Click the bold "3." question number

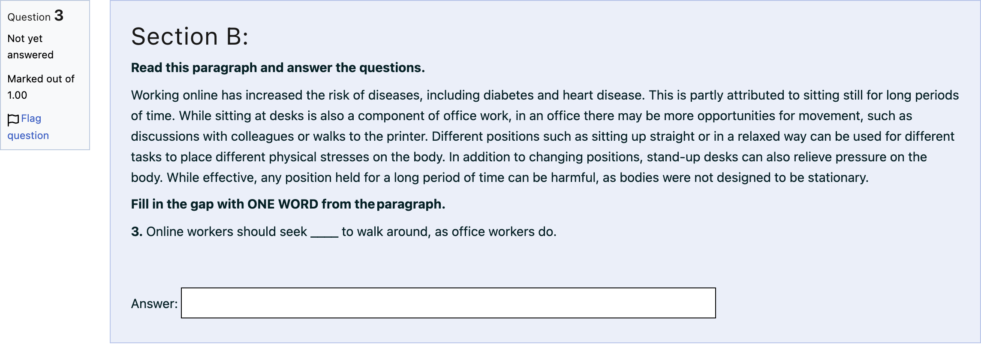pyautogui.click(x=137, y=232)
